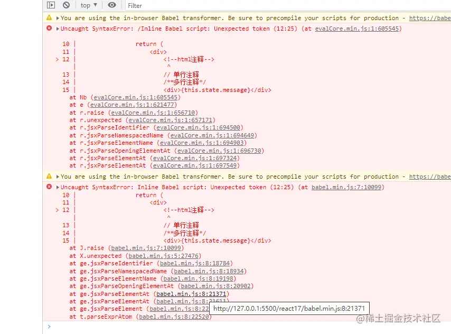
Task: Open r.jsxParseOpeningElementAt evalCore.min.js:1:696730 link
Action: (x=219, y=151)
